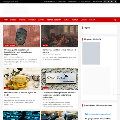Image resolution: width=120 pixels, height=120 pixels.
Task: Open the Ledare menu item
Action: (84, 20)
